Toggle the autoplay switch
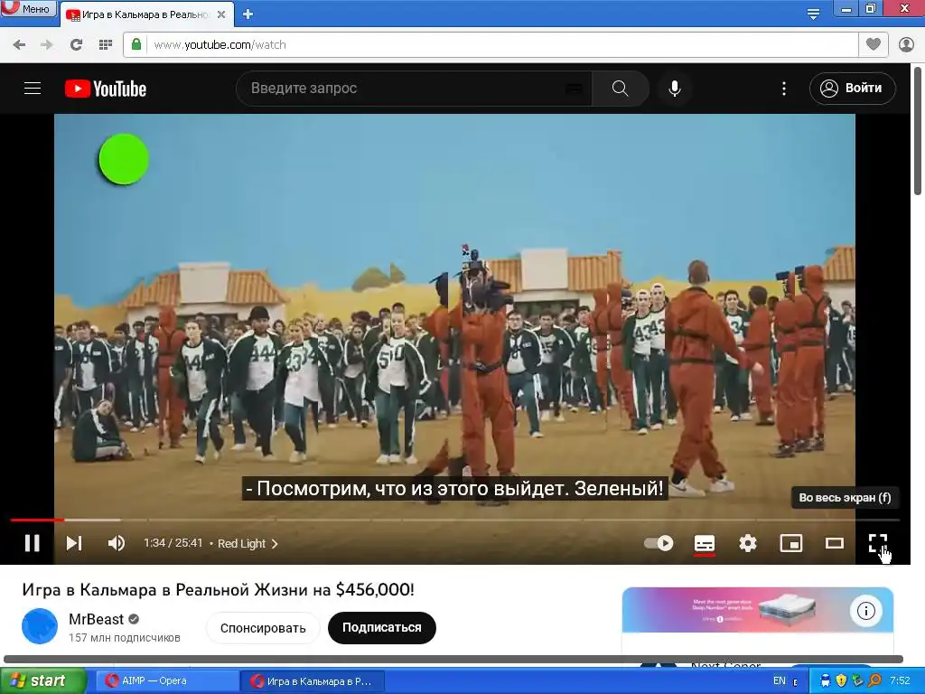Screen dimensions: 925x694 point(659,543)
